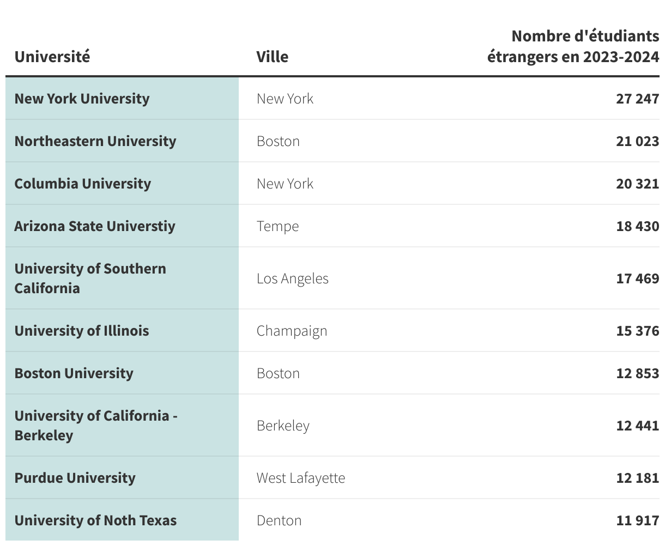Click the 11 917 student count value
This screenshot has height=546, width=665.
pos(638,520)
